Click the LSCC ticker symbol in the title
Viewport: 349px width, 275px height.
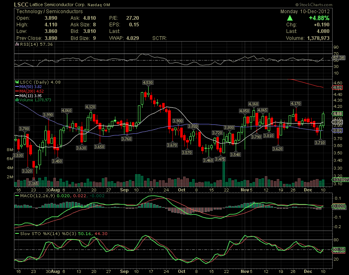click(x=21, y=5)
